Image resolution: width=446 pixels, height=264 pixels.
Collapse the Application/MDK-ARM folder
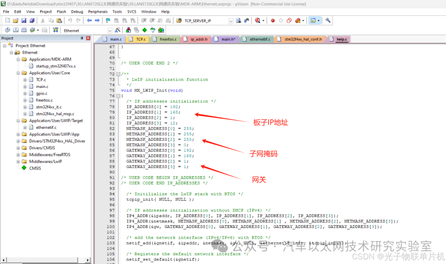point(17,59)
